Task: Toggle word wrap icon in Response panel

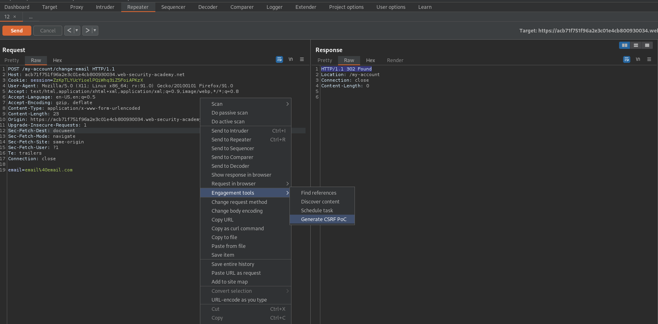Action: click(x=627, y=59)
